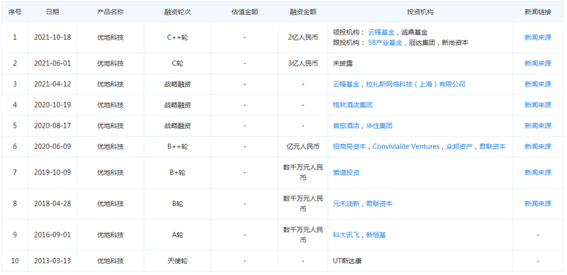Click the 元禾润新 investor link
Viewport: 567px width, 275px height.
pyautogui.click(x=346, y=203)
